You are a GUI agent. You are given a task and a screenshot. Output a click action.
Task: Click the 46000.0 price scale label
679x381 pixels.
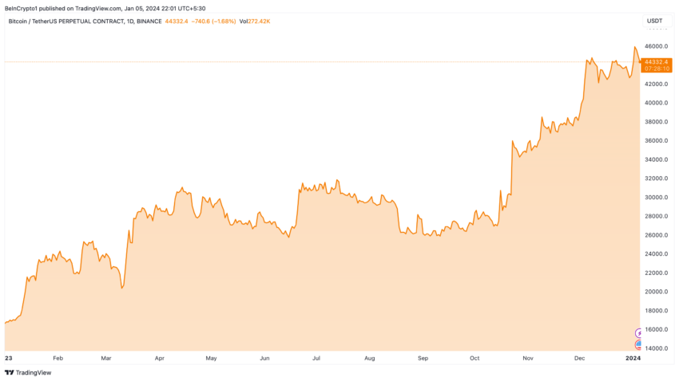coord(656,46)
